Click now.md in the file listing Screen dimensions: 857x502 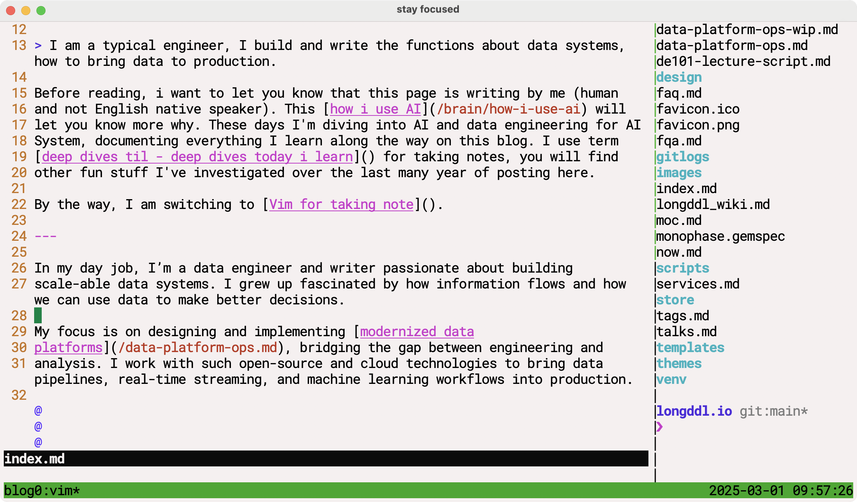[679, 252]
